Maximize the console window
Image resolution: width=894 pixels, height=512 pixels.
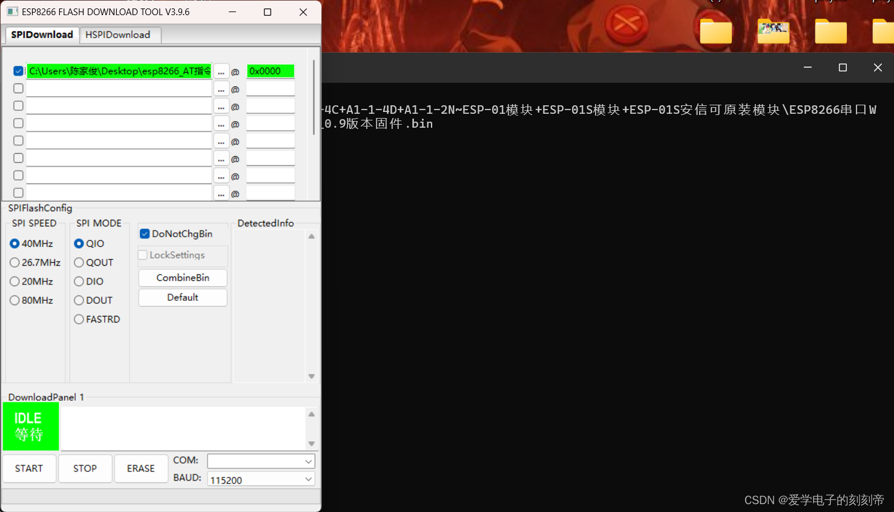point(843,68)
